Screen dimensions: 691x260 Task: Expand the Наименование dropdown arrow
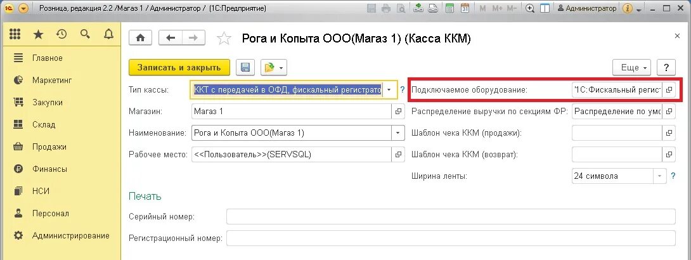398,133
